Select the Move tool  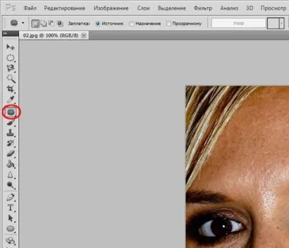coord(10,47)
